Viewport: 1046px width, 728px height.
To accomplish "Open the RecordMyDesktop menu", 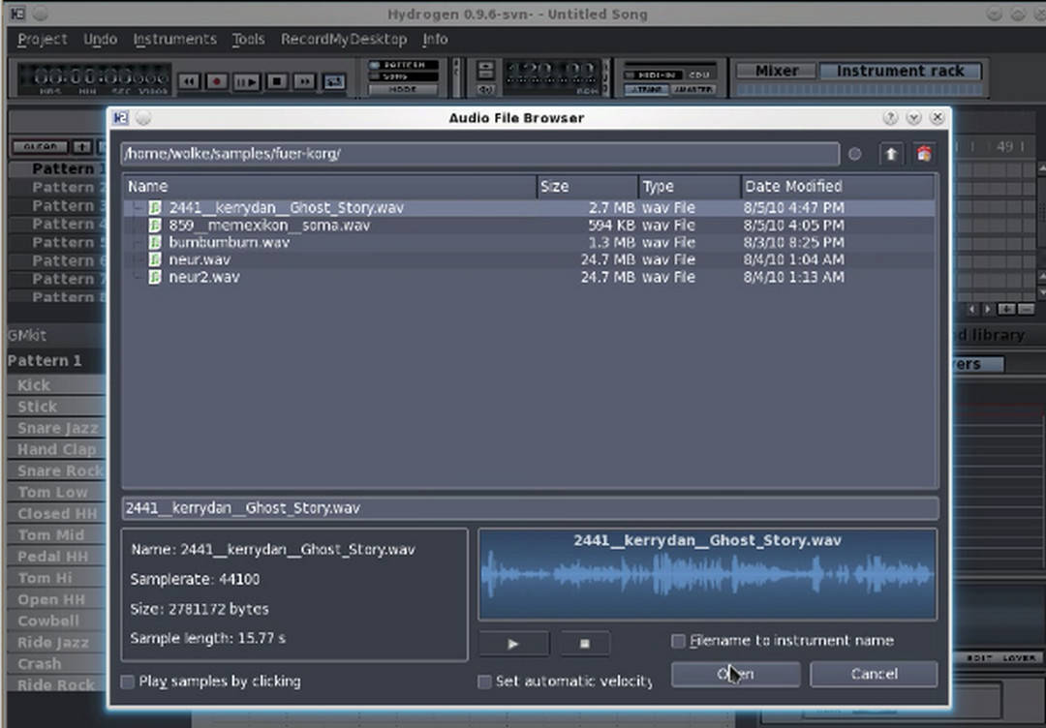I will (344, 40).
